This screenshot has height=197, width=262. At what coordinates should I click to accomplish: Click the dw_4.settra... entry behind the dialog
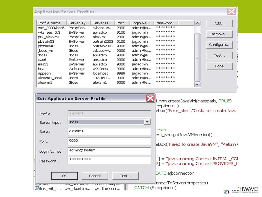(77, 189)
